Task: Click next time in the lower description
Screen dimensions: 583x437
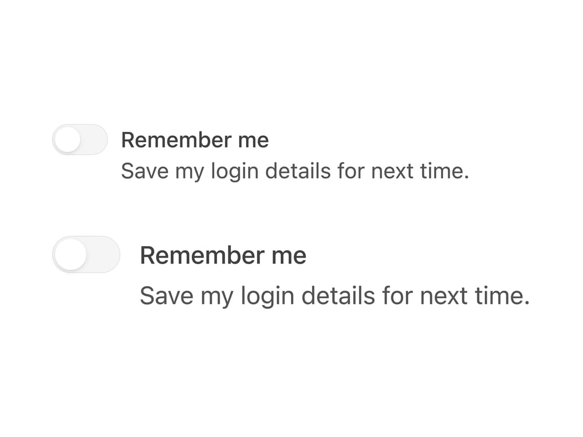Action: point(475,296)
